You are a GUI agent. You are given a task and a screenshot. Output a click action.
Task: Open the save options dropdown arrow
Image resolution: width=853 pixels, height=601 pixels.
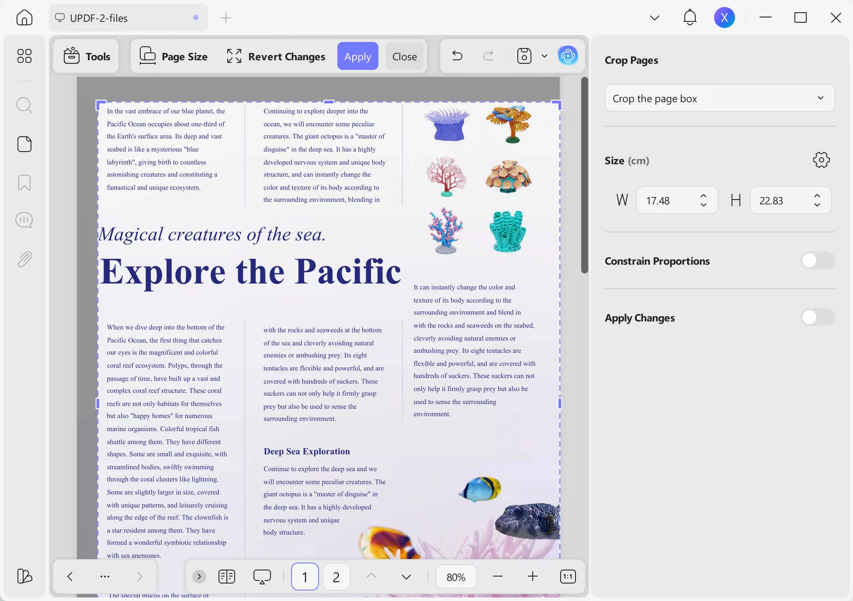pos(544,56)
